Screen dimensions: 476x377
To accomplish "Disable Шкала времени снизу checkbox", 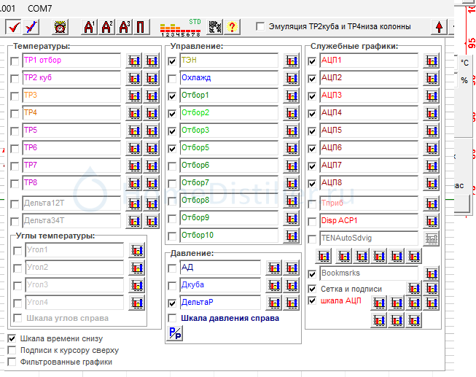I will pos(12,338).
